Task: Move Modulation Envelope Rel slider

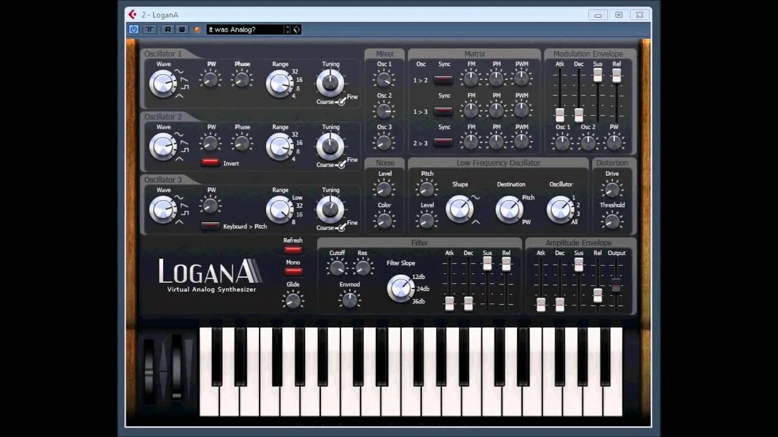Action: tap(616, 75)
